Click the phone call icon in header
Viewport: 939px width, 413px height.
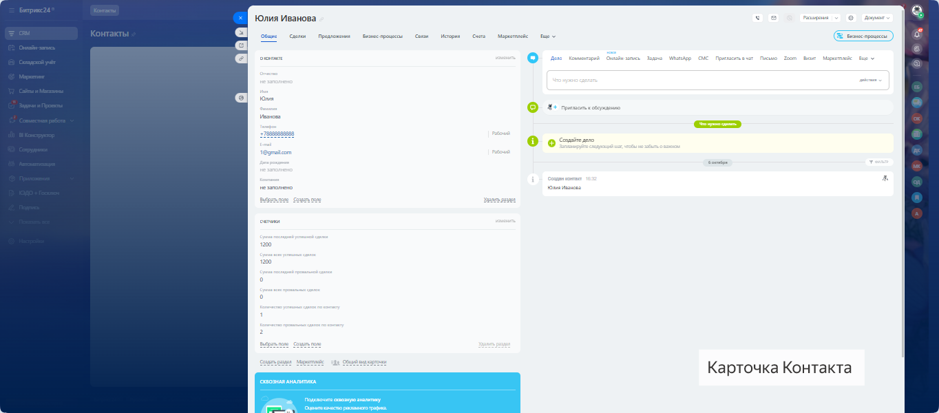point(758,18)
